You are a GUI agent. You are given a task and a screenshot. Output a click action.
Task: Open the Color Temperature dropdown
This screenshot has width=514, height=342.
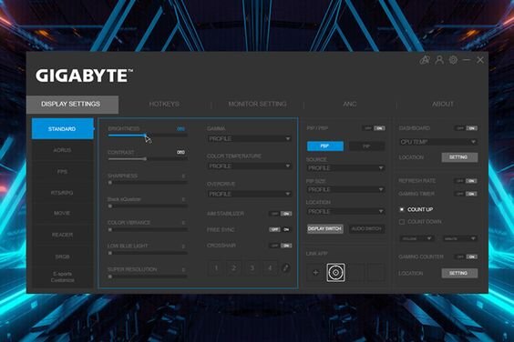click(250, 166)
